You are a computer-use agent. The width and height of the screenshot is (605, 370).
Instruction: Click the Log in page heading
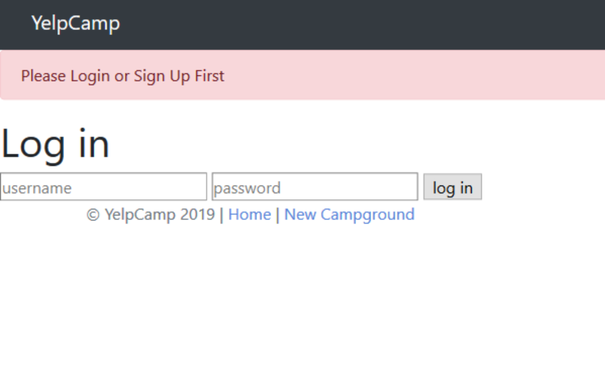[55, 144]
